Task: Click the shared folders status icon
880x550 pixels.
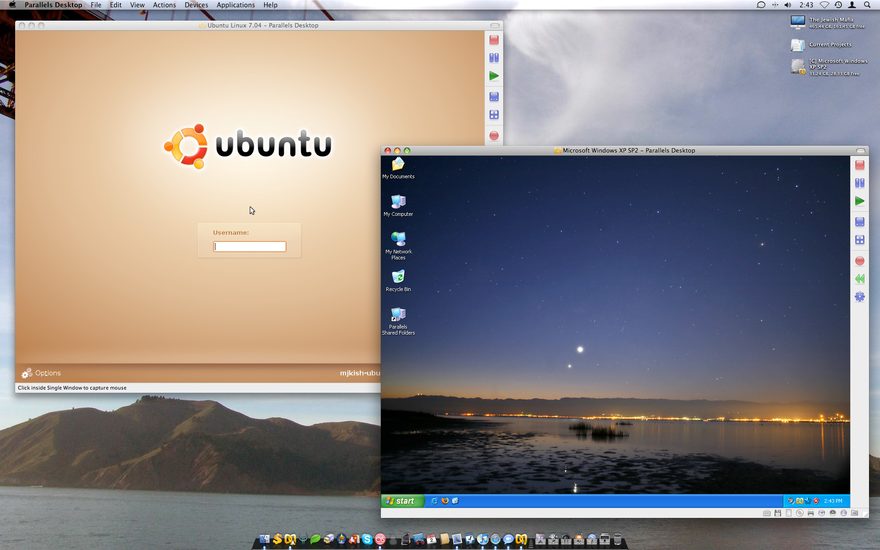Action: 854,513
